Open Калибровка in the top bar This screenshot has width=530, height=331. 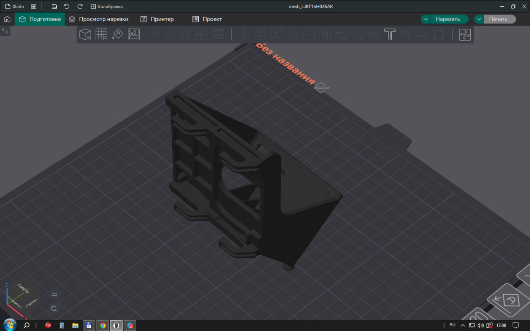pos(106,7)
